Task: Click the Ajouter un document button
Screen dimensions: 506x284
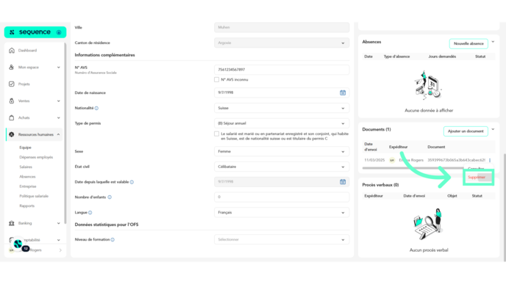Action: [466, 131]
